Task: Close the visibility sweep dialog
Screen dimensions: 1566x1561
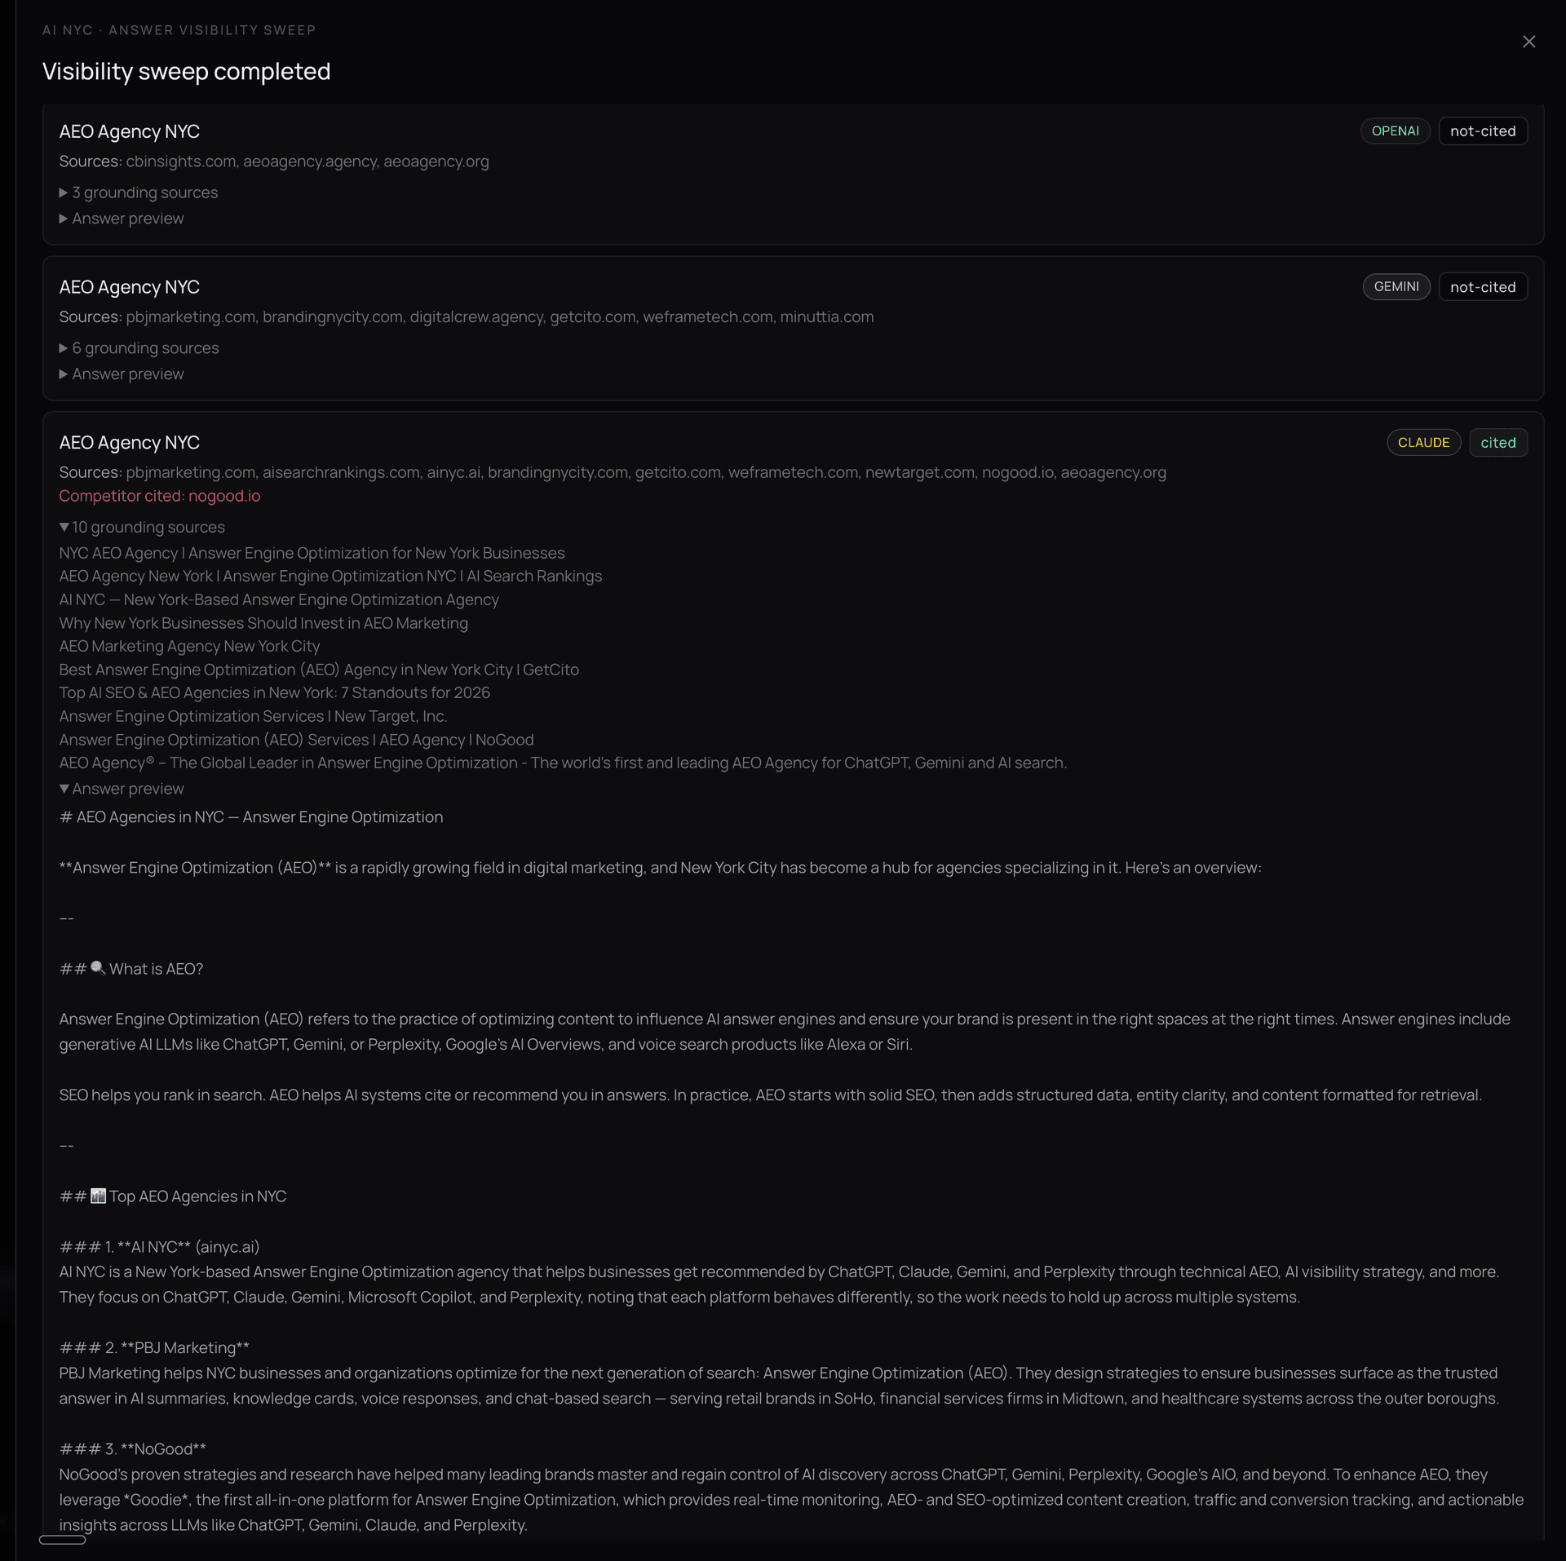Action: pyautogui.click(x=1528, y=42)
